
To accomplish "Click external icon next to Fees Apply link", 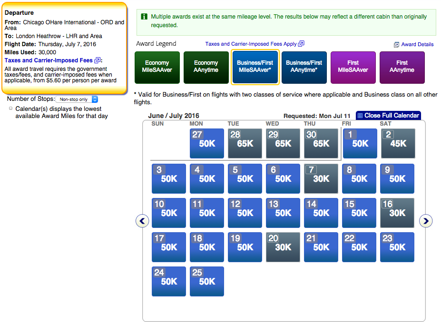I will 301,44.
